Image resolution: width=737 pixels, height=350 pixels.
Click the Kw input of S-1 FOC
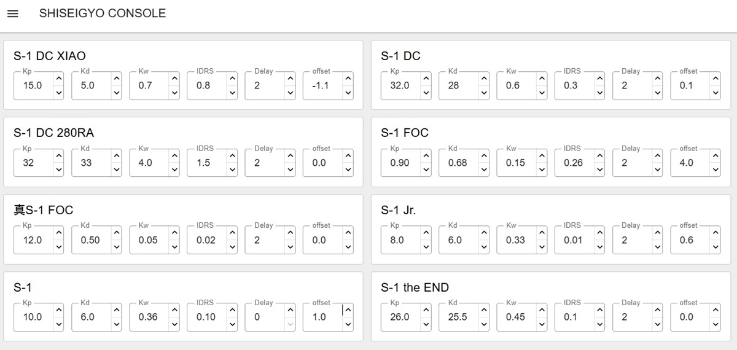click(x=516, y=163)
